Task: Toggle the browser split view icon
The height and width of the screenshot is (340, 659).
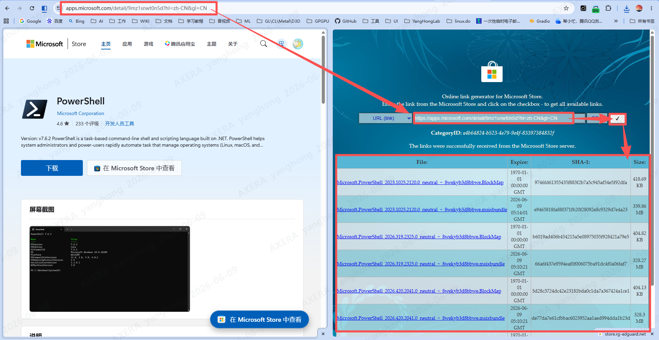Action: point(44,8)
